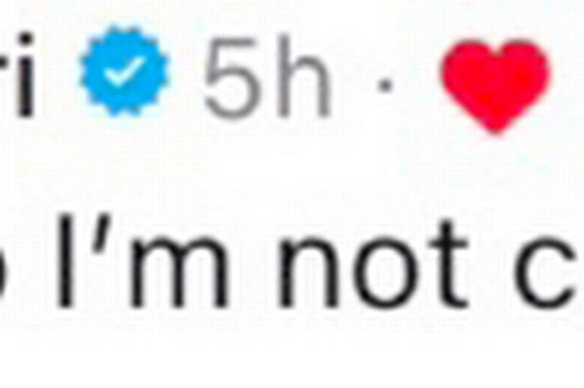Click the right lobe of the red heart
Screen dimensions: 584x388
pos(524,67)
